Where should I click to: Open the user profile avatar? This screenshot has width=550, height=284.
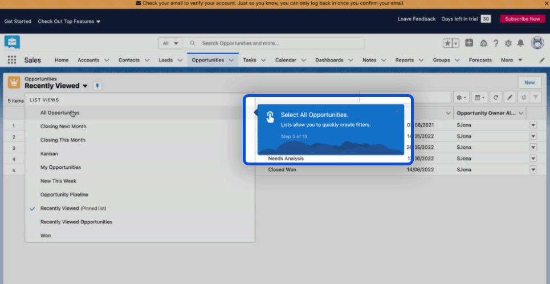537,43
